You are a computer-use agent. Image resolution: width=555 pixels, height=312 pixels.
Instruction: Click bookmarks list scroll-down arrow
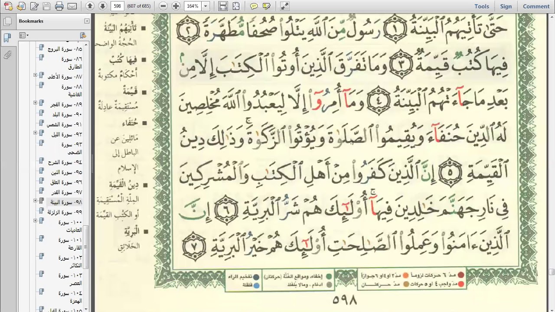[85, 309]
